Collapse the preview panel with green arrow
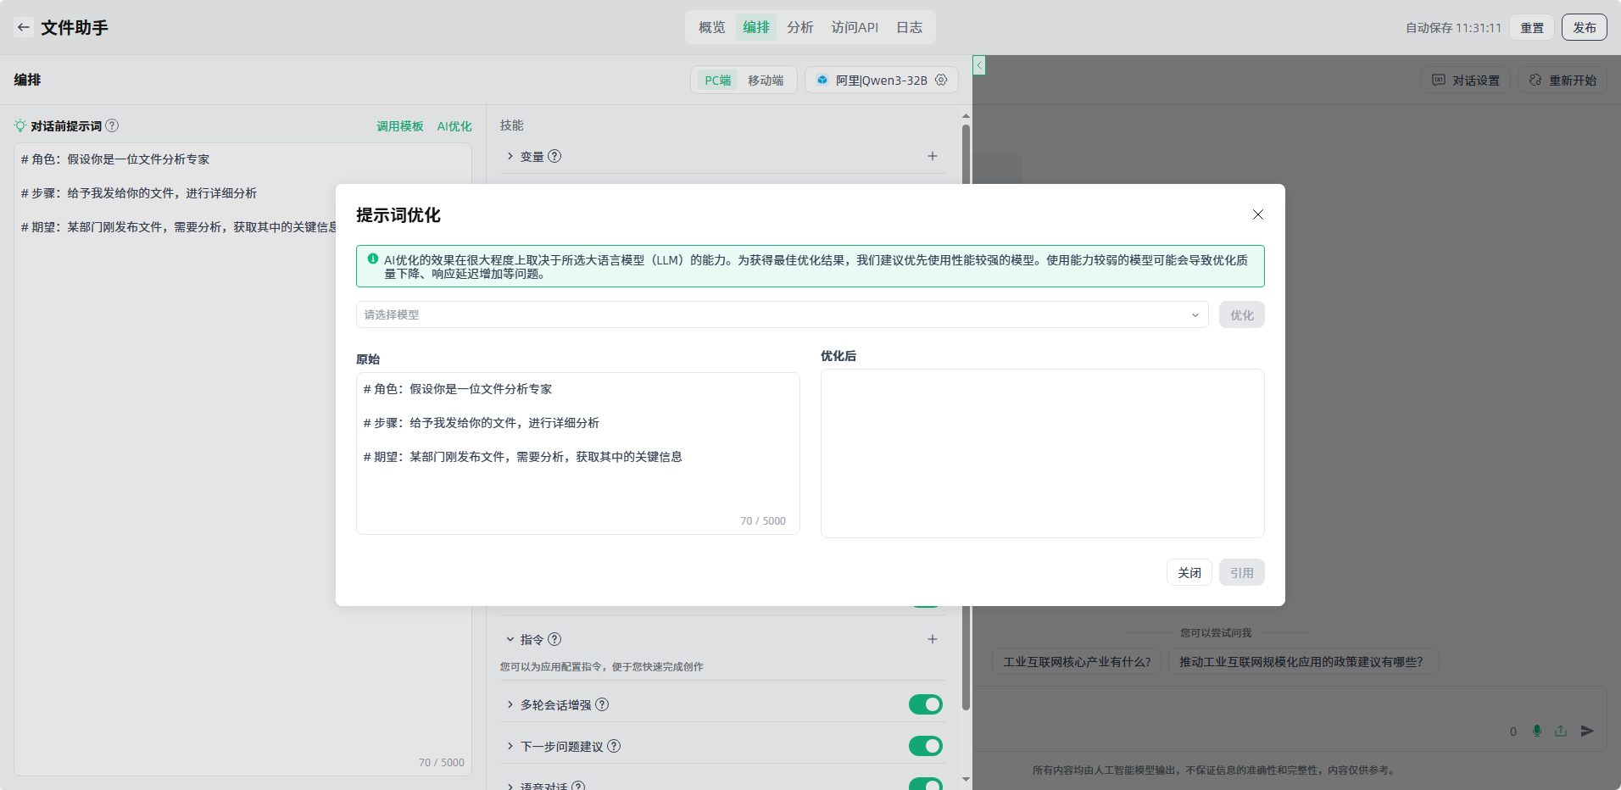Screen dimensions: 1621x790 (979, 65)
